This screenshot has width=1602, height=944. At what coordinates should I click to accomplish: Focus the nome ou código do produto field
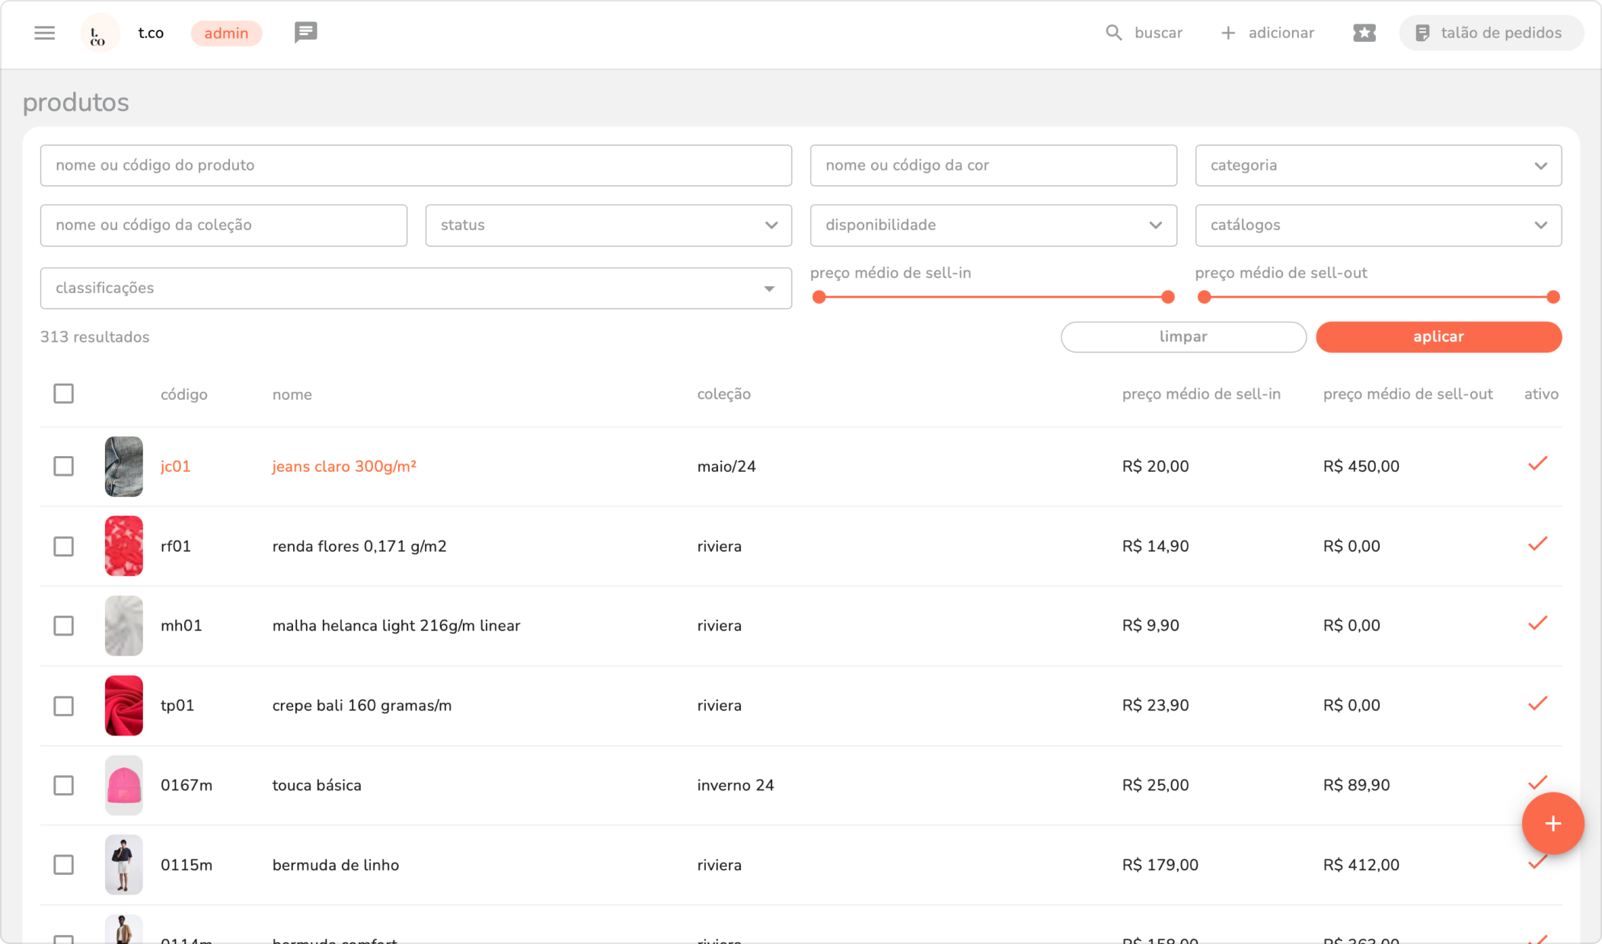(x=415, y=165)
